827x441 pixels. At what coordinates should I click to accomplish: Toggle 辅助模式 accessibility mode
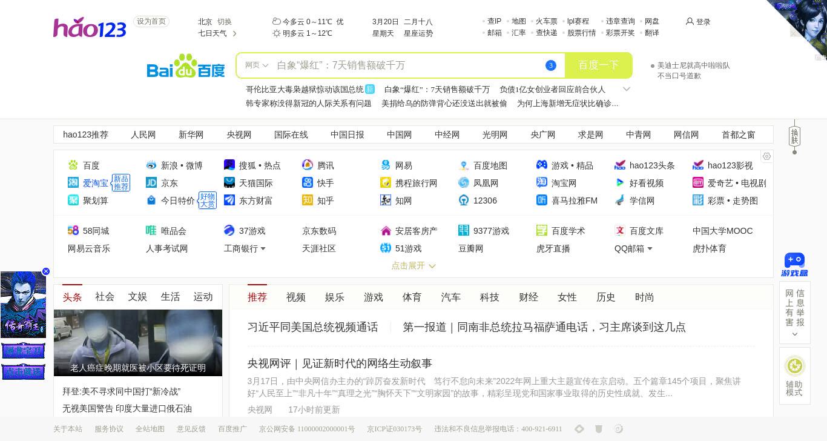(x=794, y=376)
